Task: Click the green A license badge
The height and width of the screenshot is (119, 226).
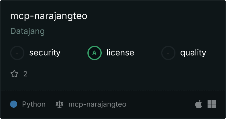Action: coord(95,53)
